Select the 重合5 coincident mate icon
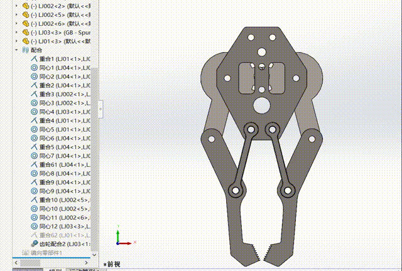 (34, 147)
